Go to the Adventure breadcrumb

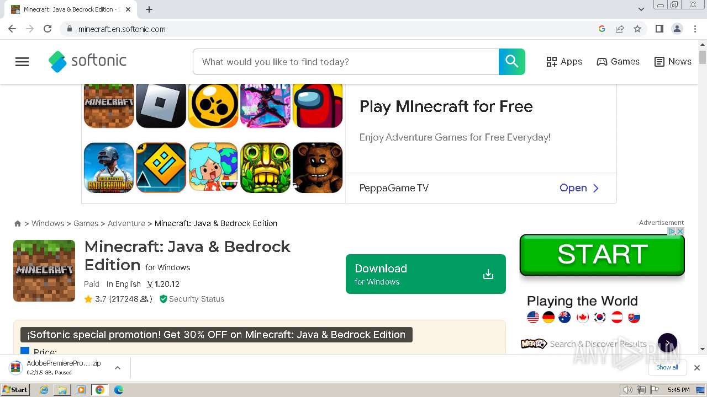126,223
